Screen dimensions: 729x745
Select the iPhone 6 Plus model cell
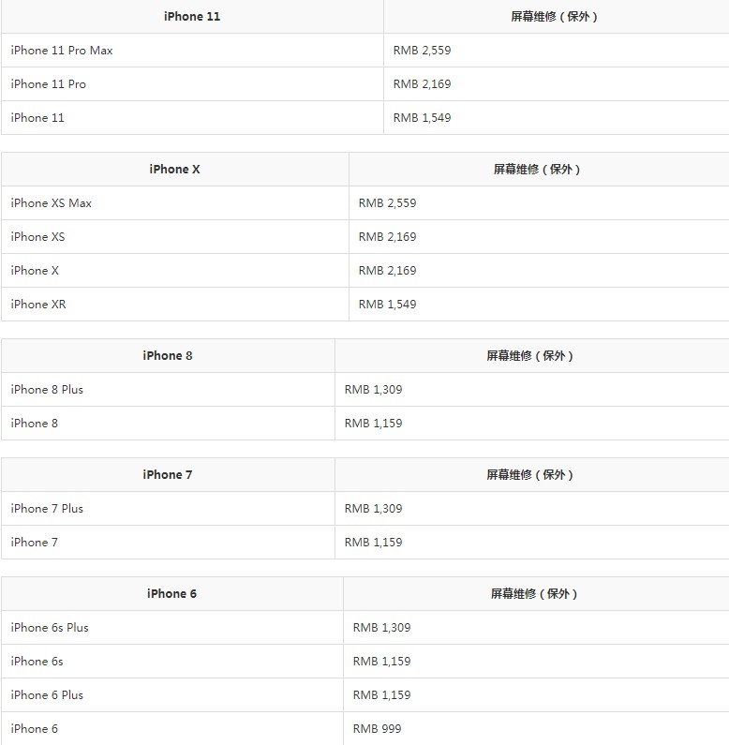point(47,695)
